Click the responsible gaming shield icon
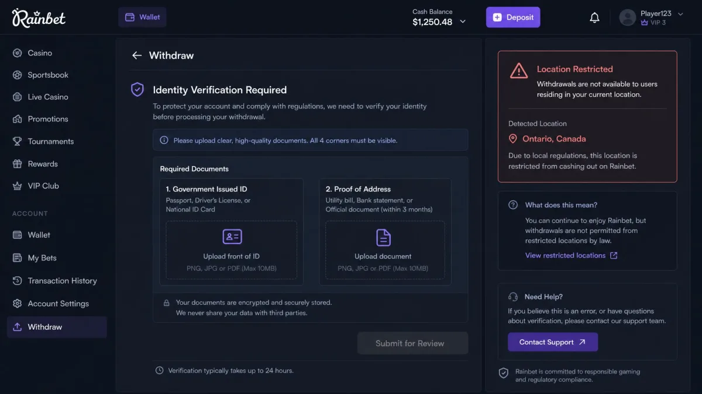The image size is (702, 394). point(503,372)
